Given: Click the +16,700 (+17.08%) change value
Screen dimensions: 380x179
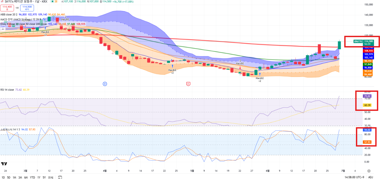Looking at the screenshot, I should click(123, 2).
